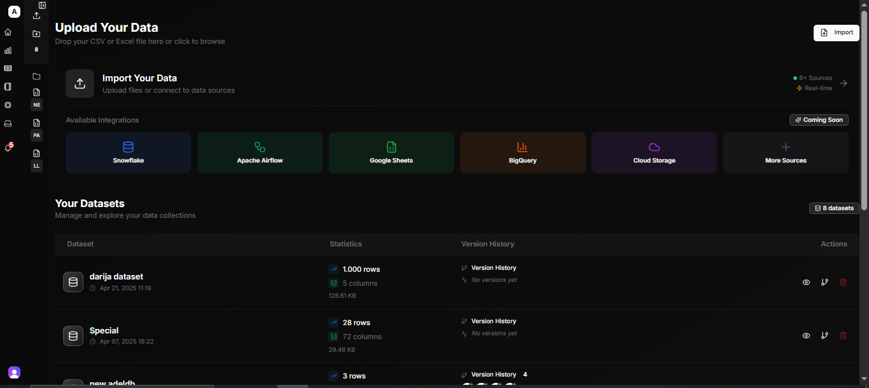The width and height of the screenshot is (869, 388).
Task: Expand Version History for darija dataset
Action: click(x=493, y=268)
